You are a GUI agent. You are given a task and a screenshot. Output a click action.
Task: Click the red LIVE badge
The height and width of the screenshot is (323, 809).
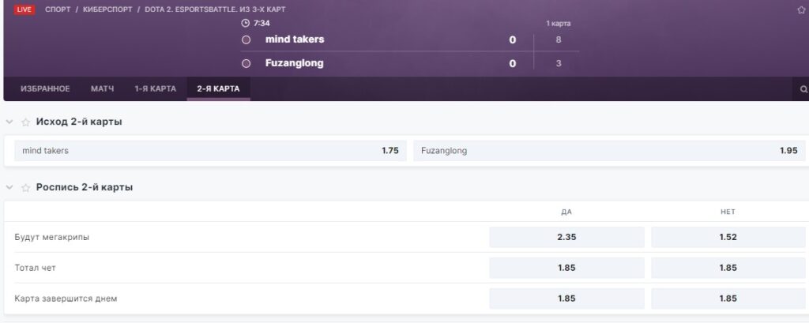(x=24, y=9)
